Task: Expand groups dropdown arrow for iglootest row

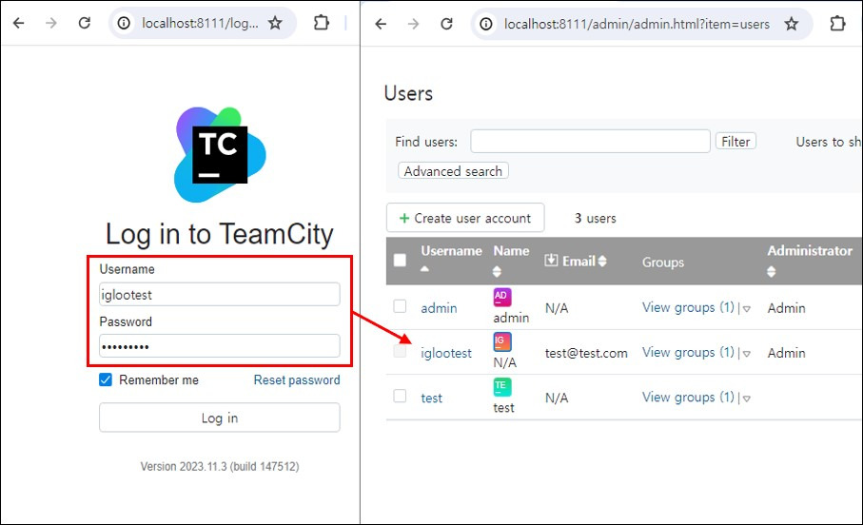Action: tap(747, 354)
